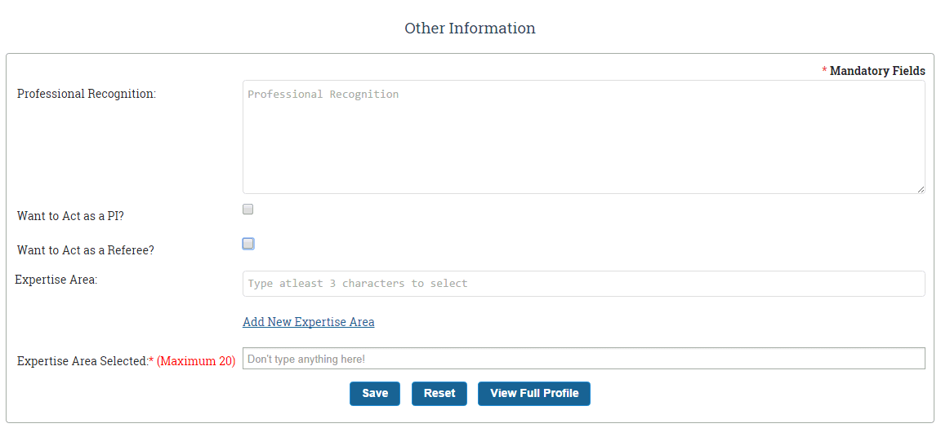
Task: Click the red asterisk after Expertise Area Selected
Action: 151,360
